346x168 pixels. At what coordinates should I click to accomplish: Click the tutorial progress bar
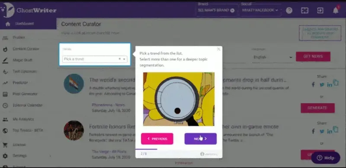tap(179, 149)
